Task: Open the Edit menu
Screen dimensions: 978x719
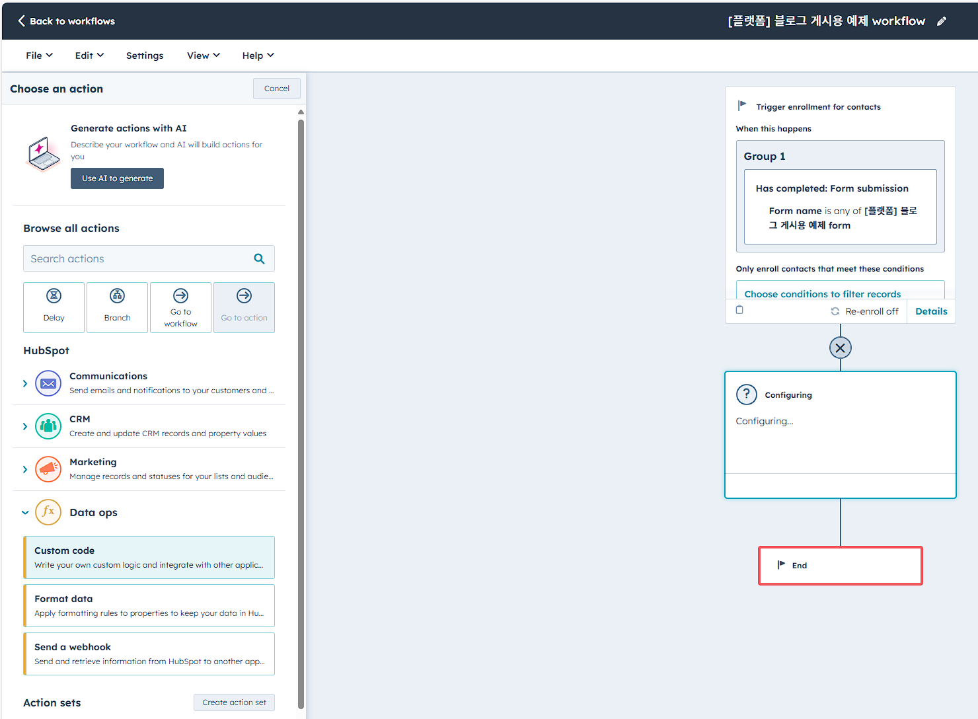Action: 89,56
